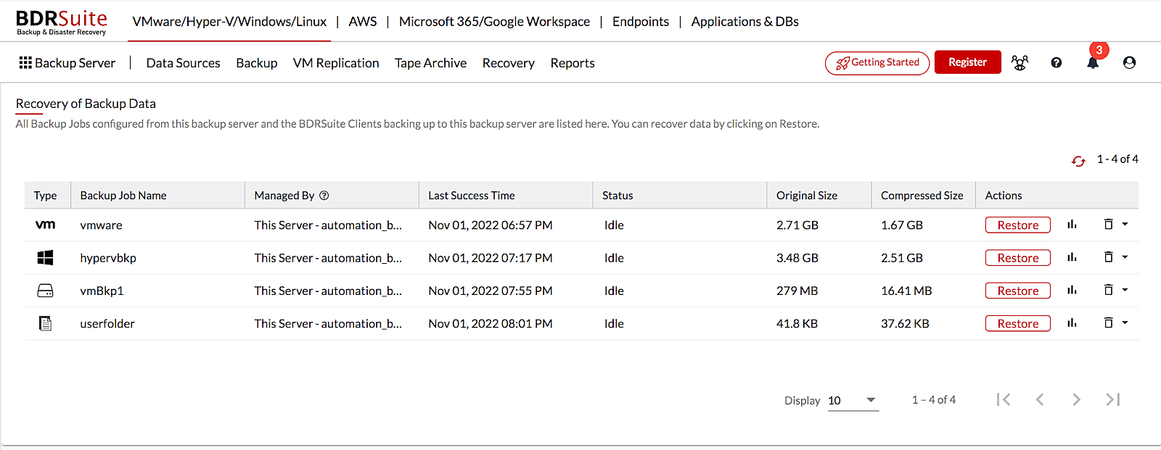
Task: Open the notifications bell icon
Action: [1093, 63]
